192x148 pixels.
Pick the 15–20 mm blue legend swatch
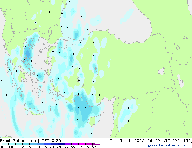coord(47,144)
